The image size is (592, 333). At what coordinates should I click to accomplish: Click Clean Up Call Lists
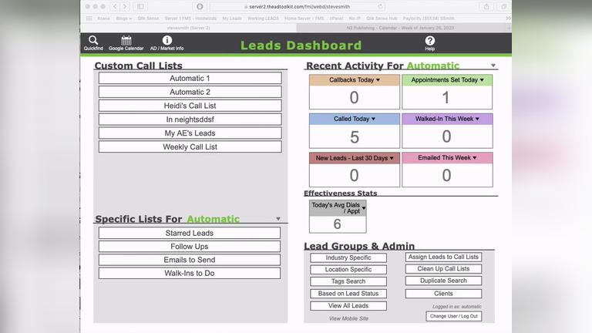[x=443, y=269]
